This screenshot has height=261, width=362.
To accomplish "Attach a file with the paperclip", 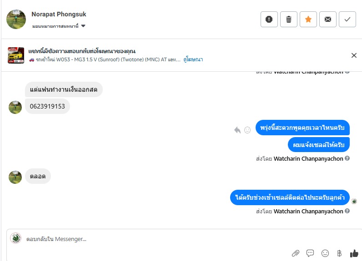I will click(x=296, y=253).
